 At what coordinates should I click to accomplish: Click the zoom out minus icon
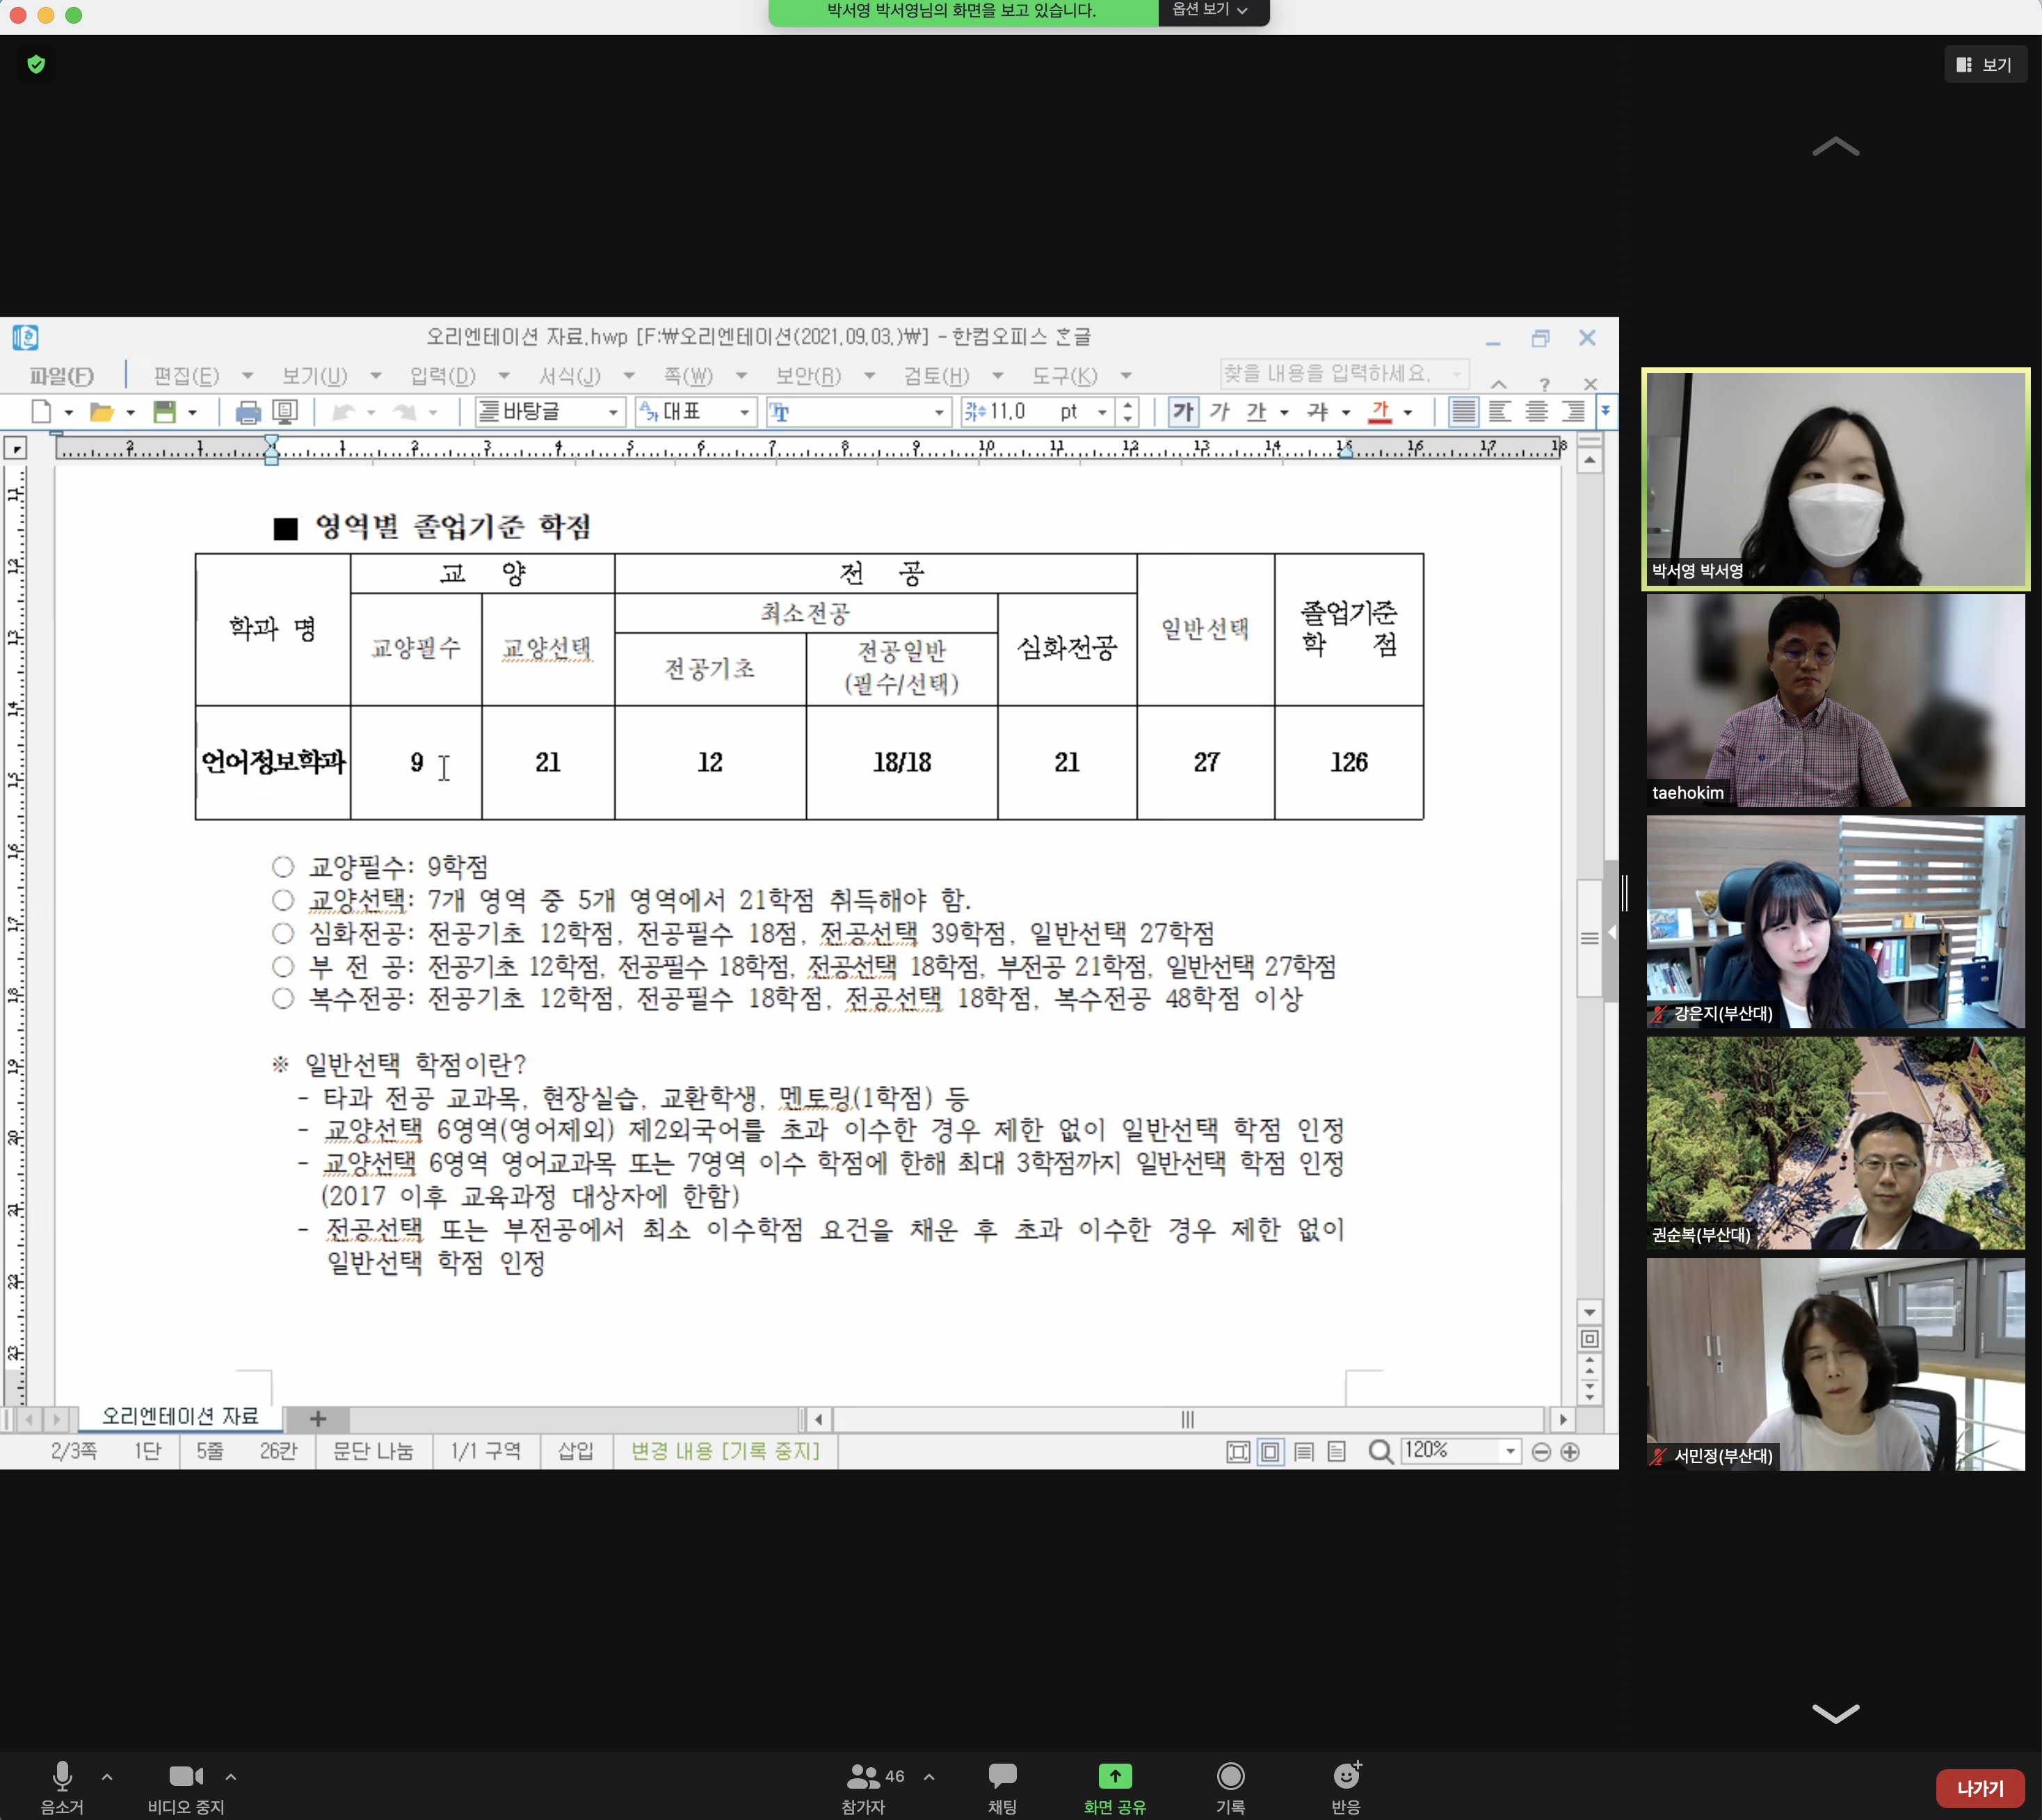point(1541,1451)
